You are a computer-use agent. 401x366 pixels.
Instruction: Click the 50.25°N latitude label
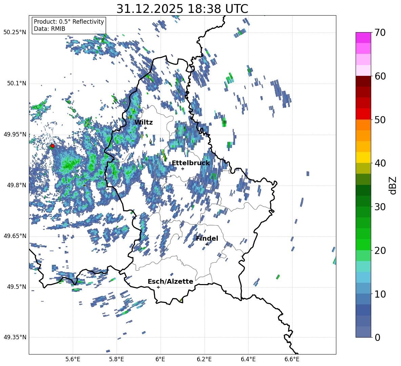[15, 33]
